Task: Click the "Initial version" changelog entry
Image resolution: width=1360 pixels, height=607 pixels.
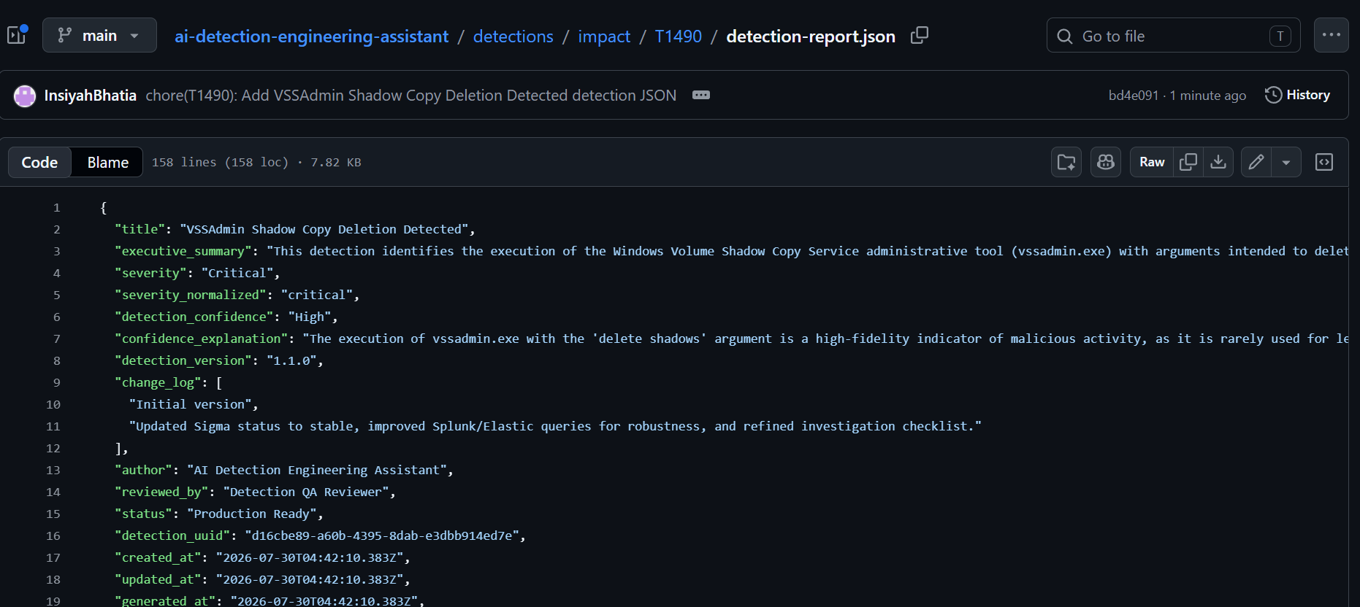Action: (190, 404)
